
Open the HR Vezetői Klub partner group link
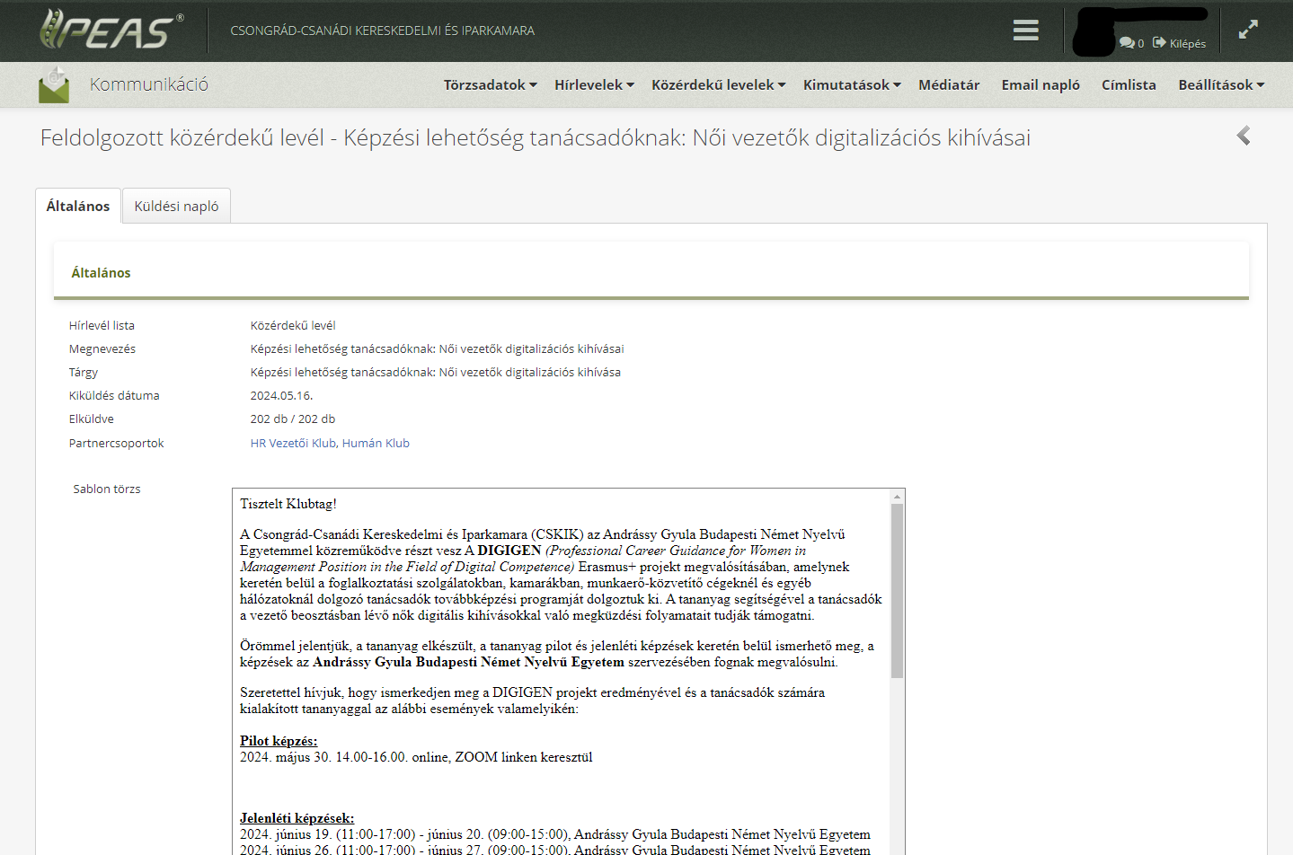click(x=293, y=443)
